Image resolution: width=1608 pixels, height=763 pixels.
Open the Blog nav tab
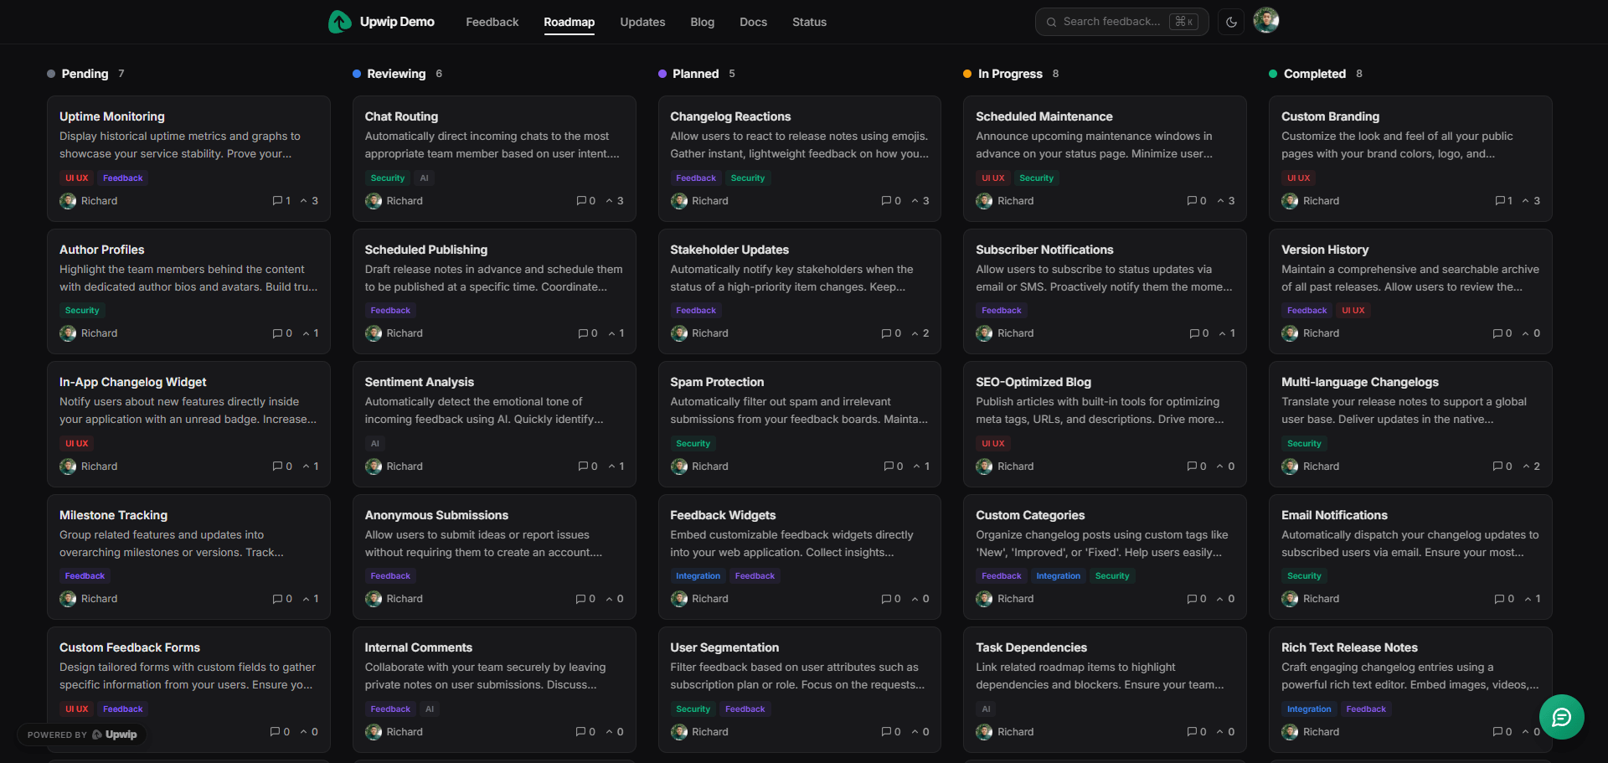(703, 22)
